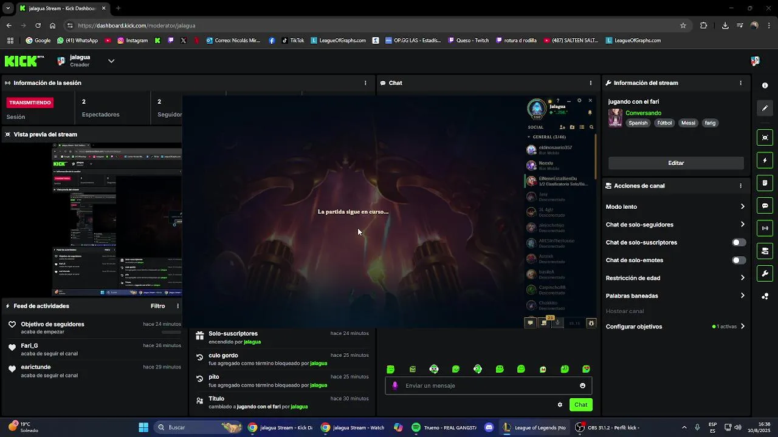Click the Conversando category link
This screenshot has width=778, height=437.
pyautogui.click(x=643, y=113)
